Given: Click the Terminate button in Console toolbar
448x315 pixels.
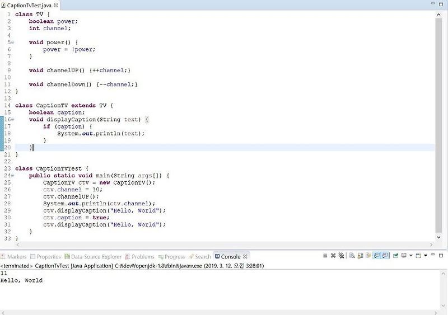Looking at the screenshot, I should (325, 255).
